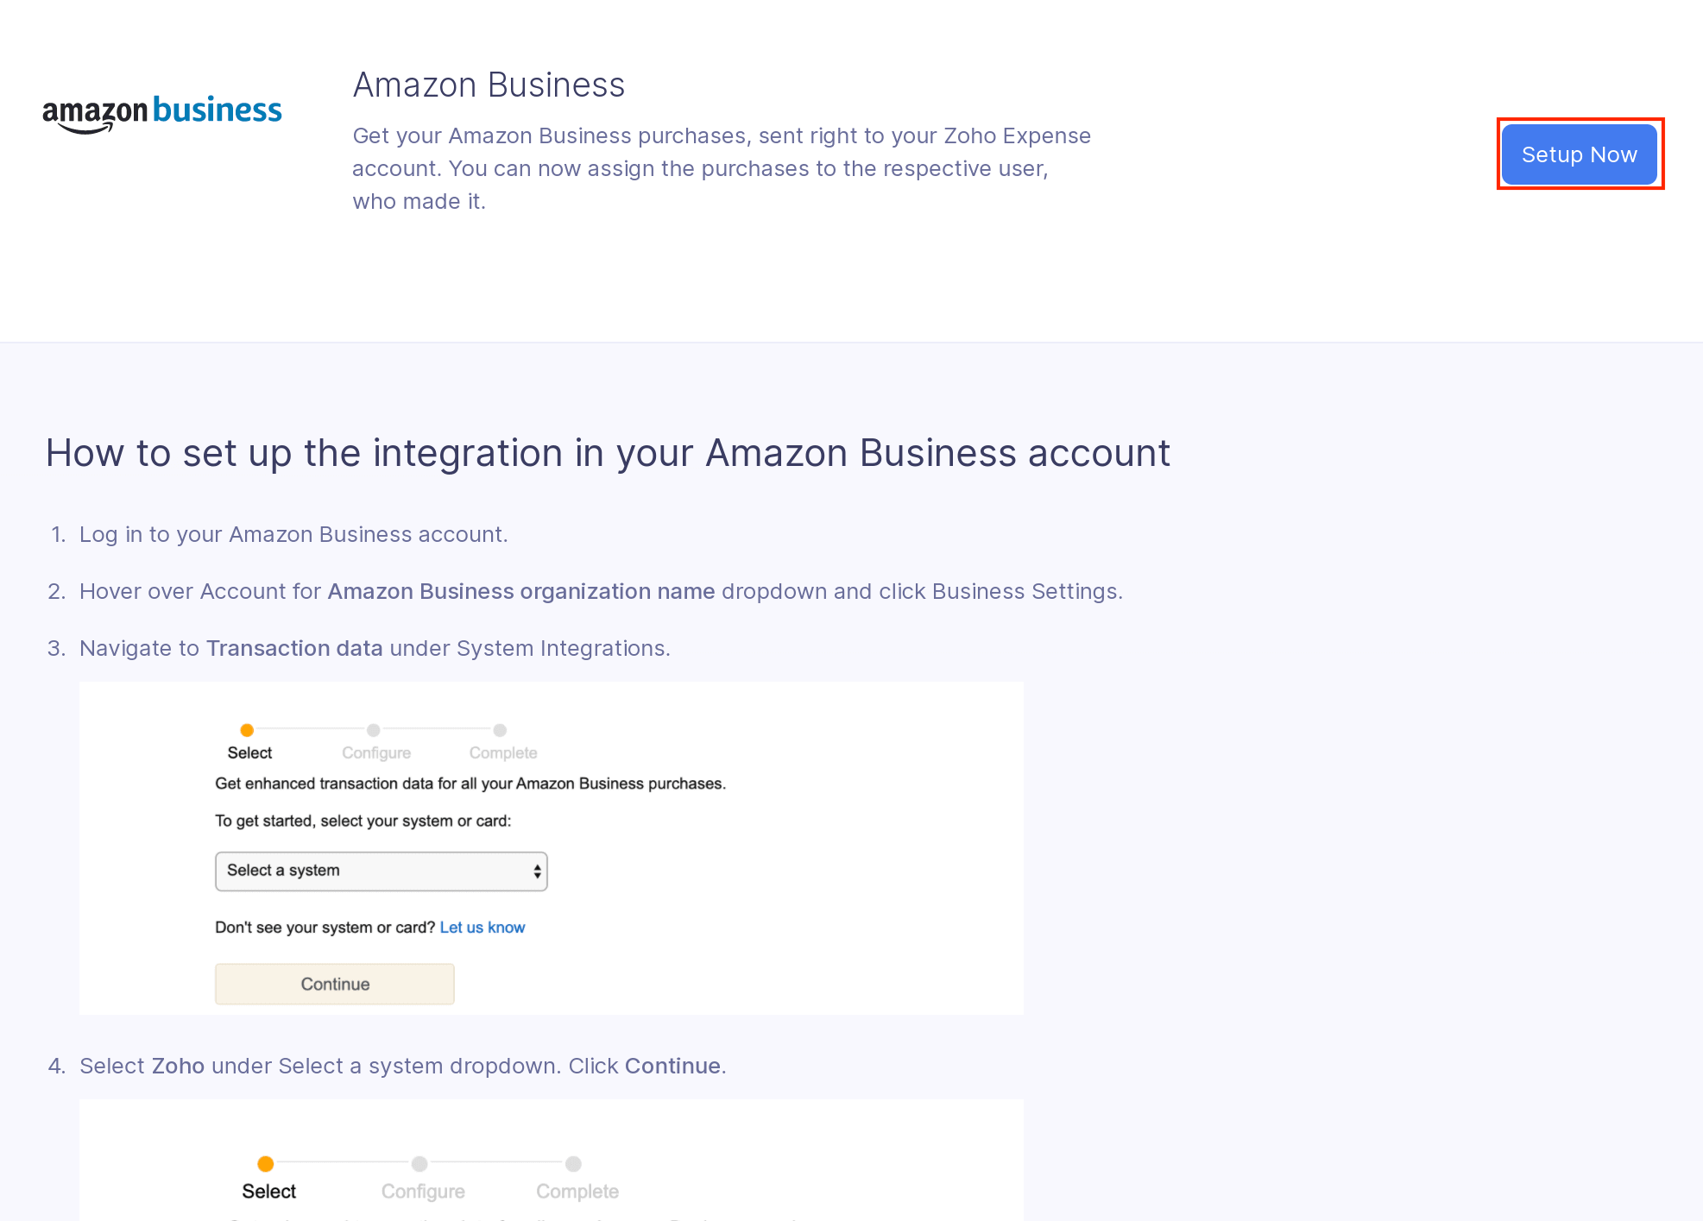Open the "Select a system" dropdown
This screenshot has height=1221, width=1703.
[380, 872]
